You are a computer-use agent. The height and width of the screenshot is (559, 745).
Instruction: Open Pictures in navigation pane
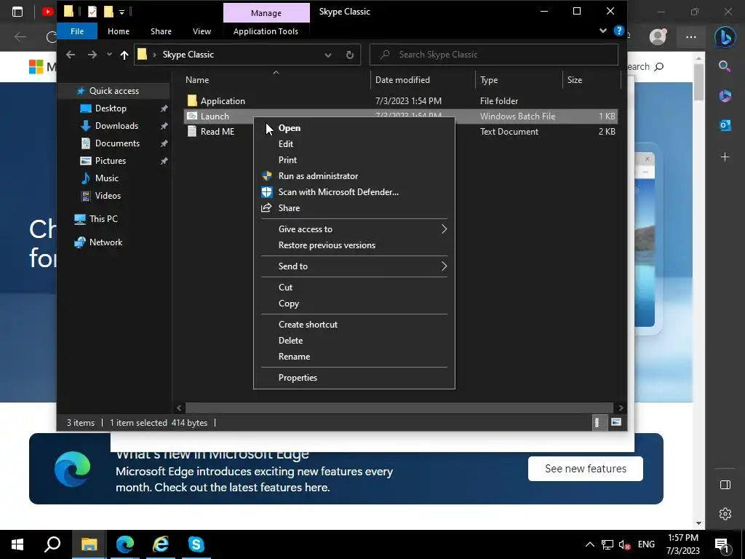coord(111,161)
